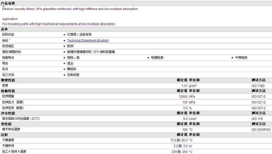Select the 135 MPa value
This screenshot has height=154, width=272.
tap(189, 102)
